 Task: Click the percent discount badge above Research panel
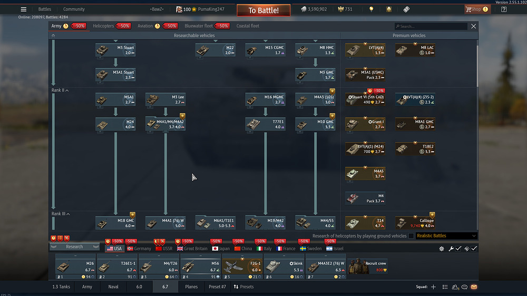click(x=67, y=238)
